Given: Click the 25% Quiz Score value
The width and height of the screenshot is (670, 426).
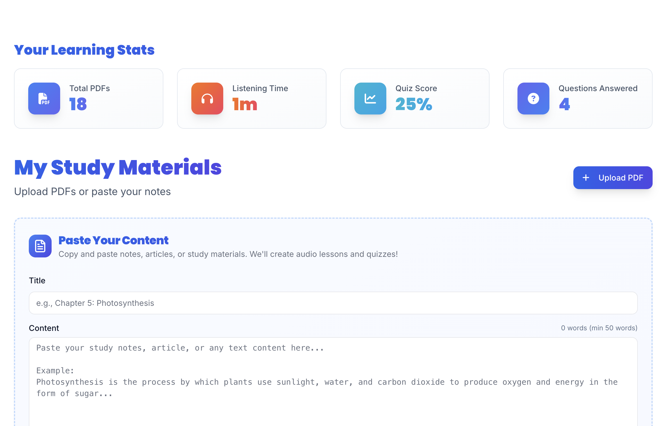Looking at the screenshot, I should pos(414,104).
